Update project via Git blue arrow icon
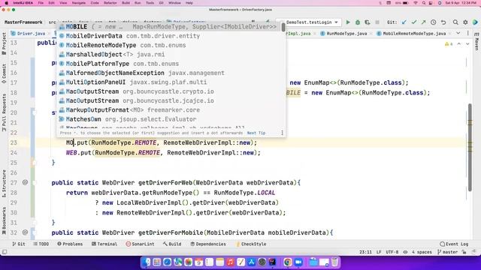Image resolution: width=481 pixels, height=270 pixels. [404, 22]
